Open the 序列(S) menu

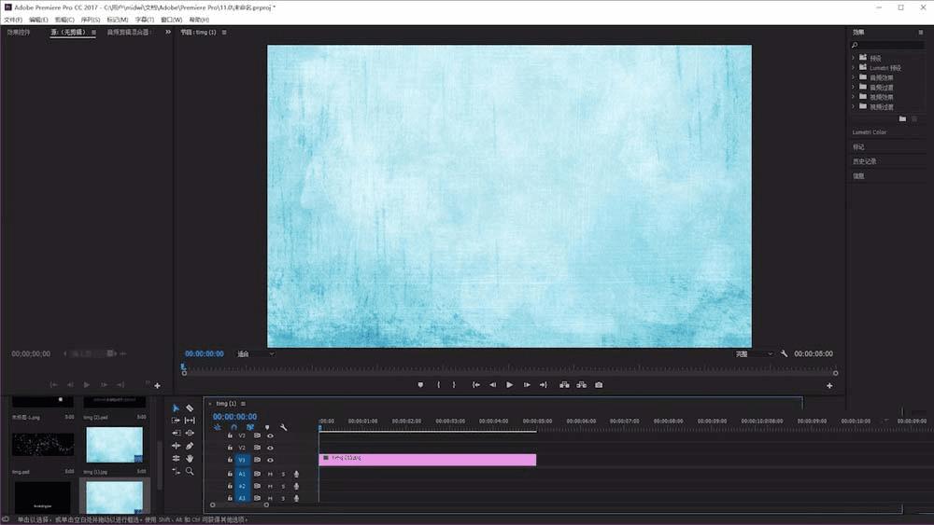click(90, 20)
